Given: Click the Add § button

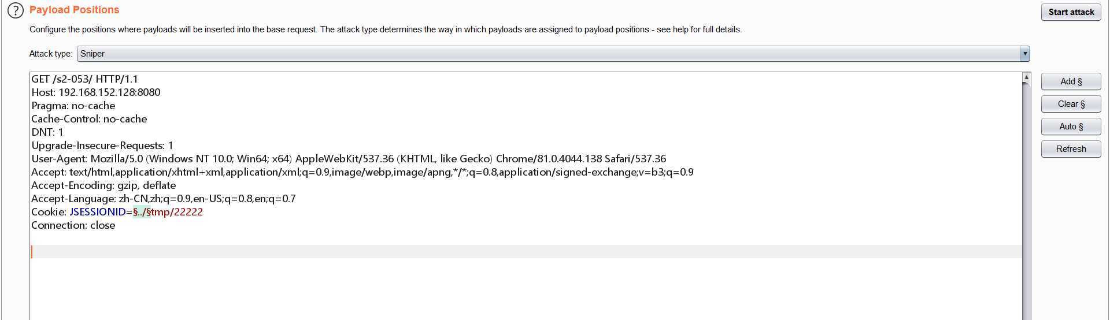Looking at the screenshot, I should (x=1071, y=81).
